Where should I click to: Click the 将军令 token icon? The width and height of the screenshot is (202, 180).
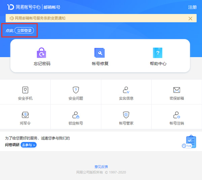(25, 115)
